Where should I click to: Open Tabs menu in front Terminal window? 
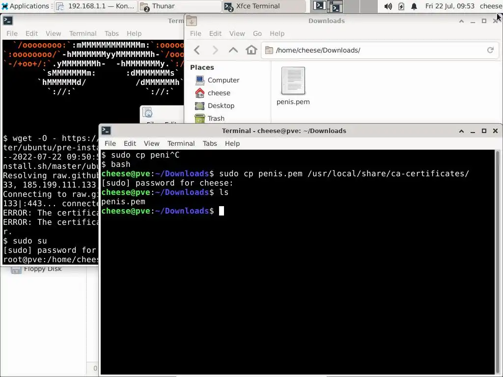pos(210,143)
